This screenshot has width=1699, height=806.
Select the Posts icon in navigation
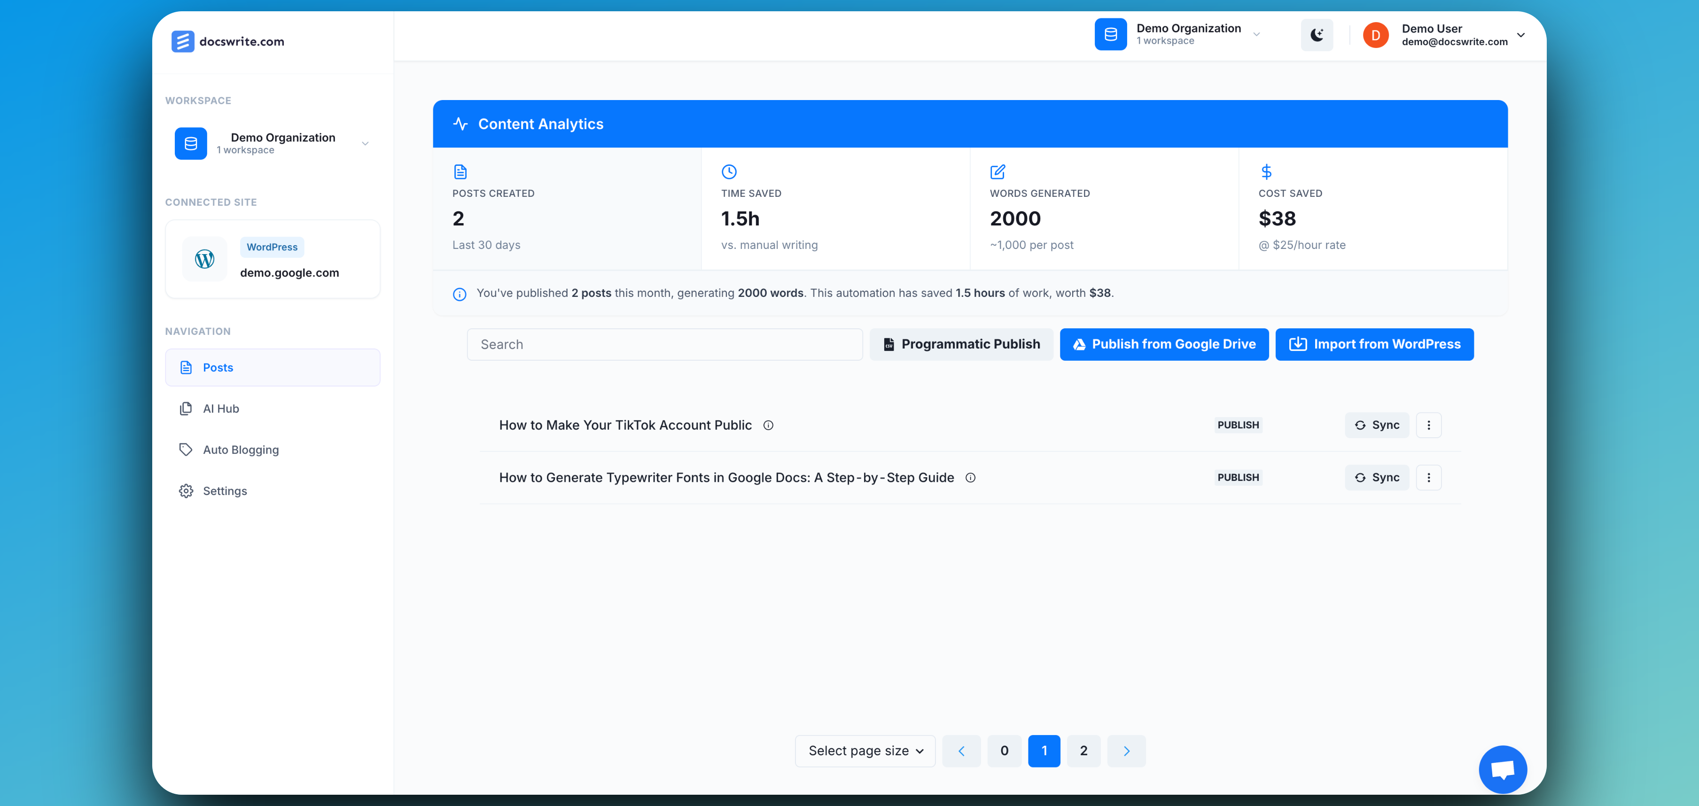pyautogui.click(x=186, y=367)
